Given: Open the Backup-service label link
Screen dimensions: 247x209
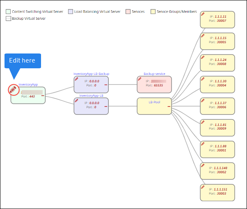Looking at the screenshot, I should point(154,74).
